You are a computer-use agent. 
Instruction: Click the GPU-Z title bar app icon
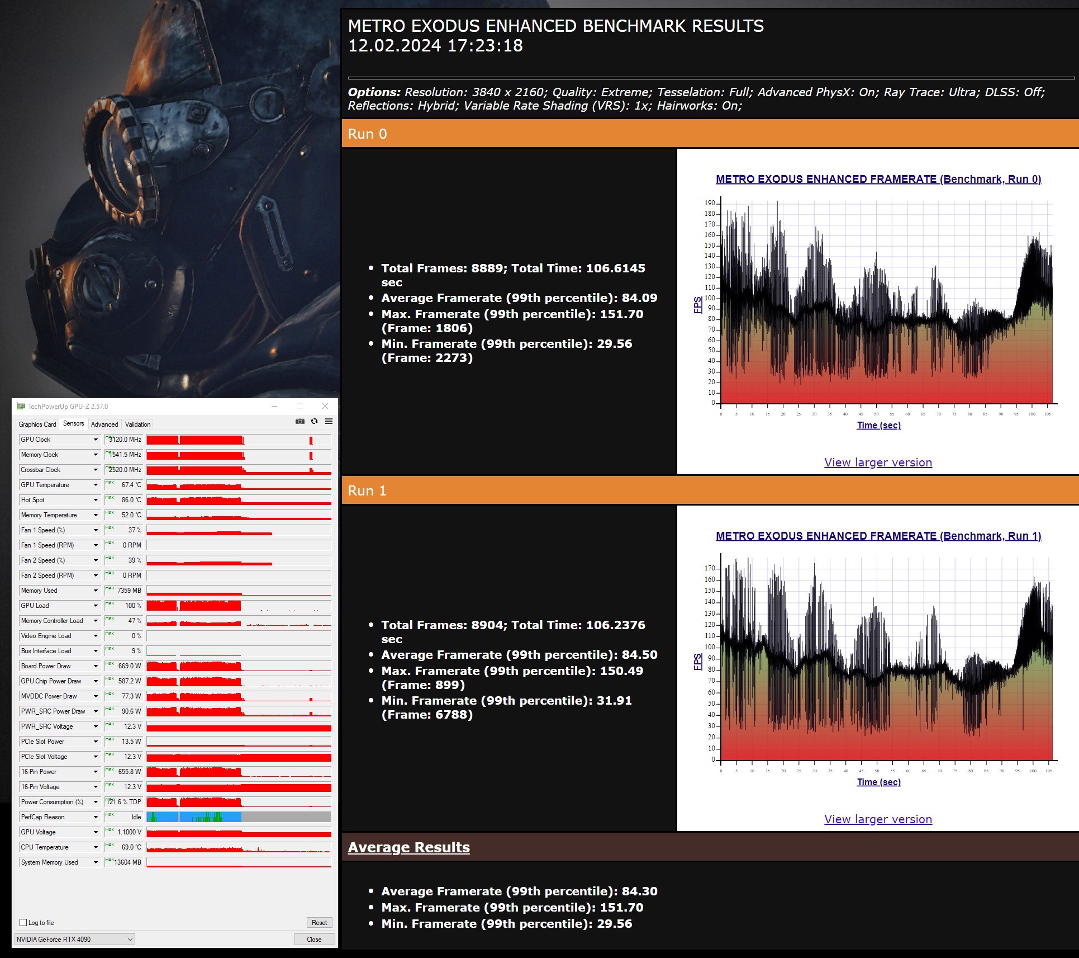pos(21,407)
